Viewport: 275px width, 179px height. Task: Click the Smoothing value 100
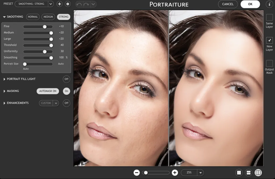point(61,57)
